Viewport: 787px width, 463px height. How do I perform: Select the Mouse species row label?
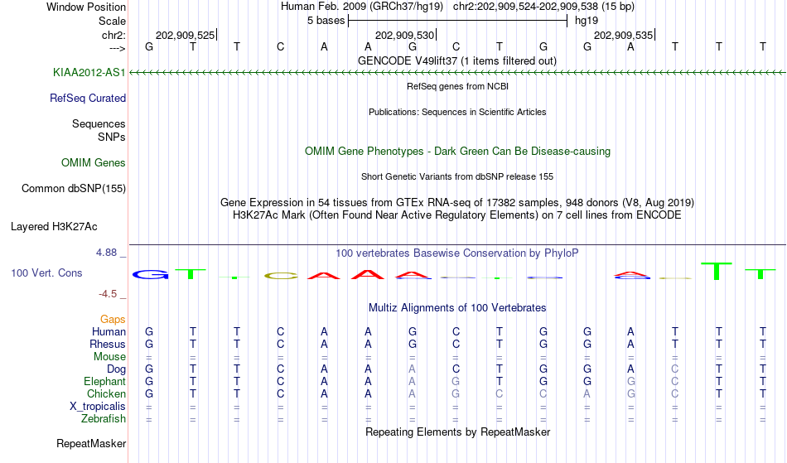tap(109, 357)
